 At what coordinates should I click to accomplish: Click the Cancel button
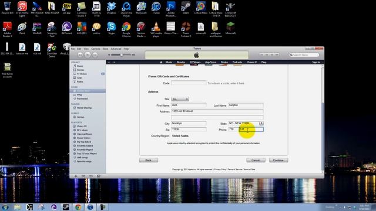click(x=256, y=160)
